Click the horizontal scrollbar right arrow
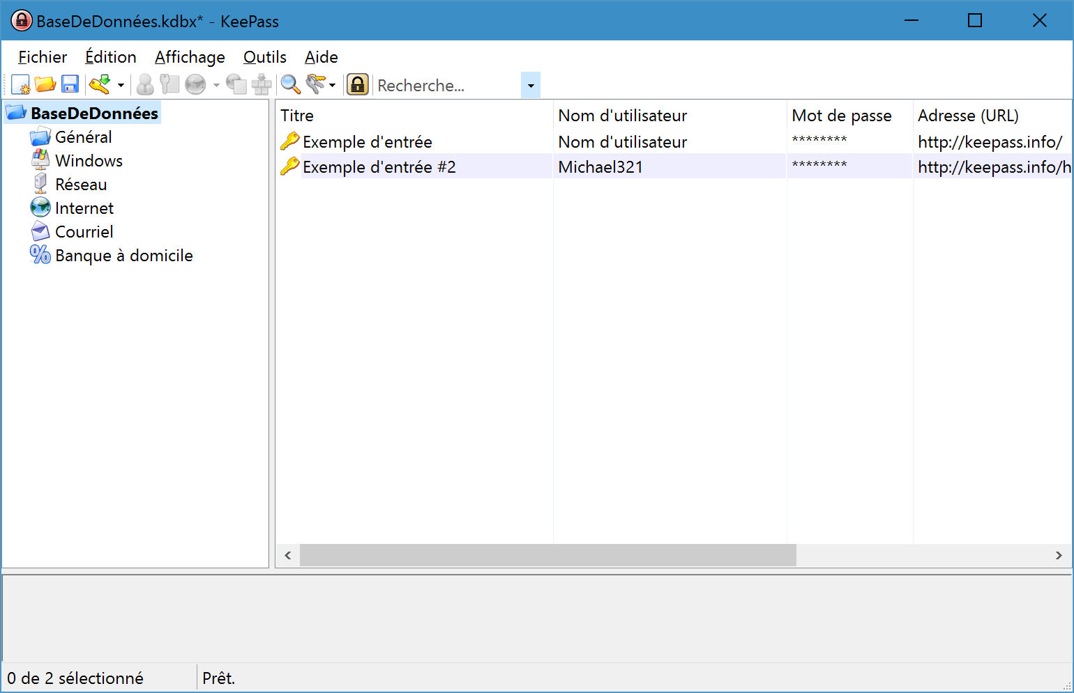The image size is (1074, 693). [1059, 556]
